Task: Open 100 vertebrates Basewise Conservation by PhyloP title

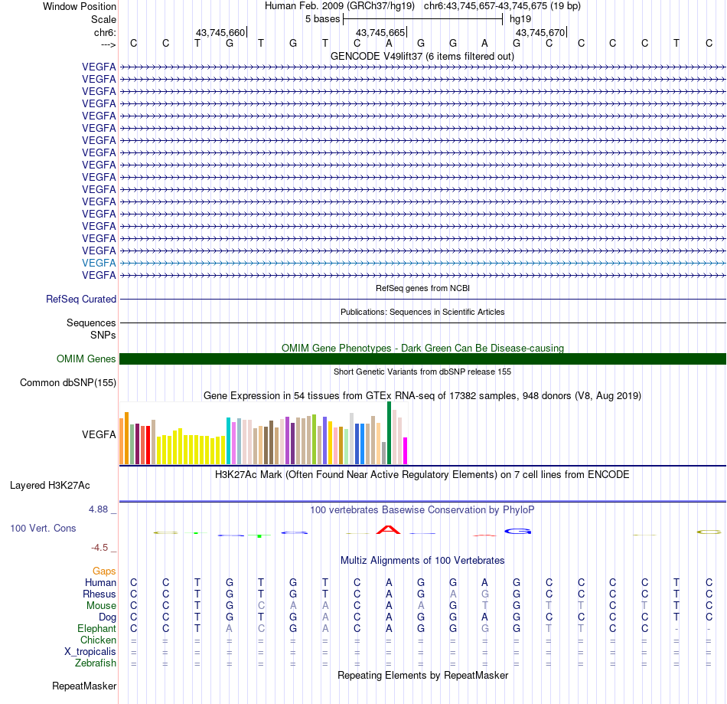Action: [422, 510]
